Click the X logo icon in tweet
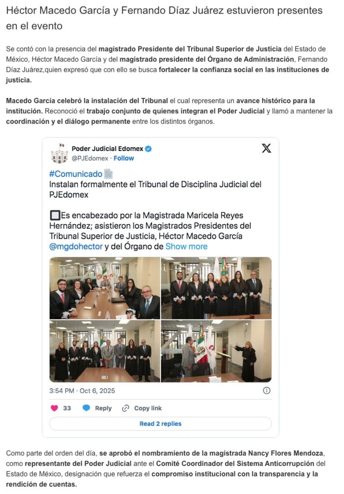This screenshot has height=494, width=344. [x=266, y=148]
